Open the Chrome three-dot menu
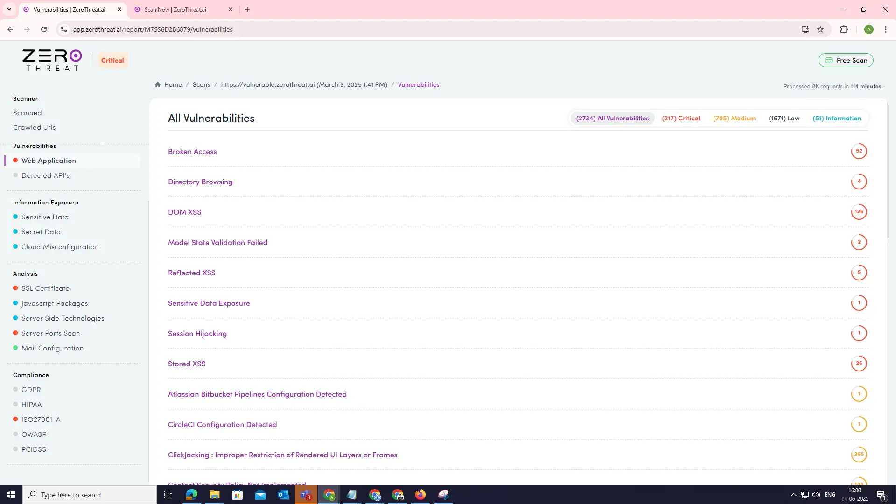This screenshot has height=504, width=896. [885, 29]
